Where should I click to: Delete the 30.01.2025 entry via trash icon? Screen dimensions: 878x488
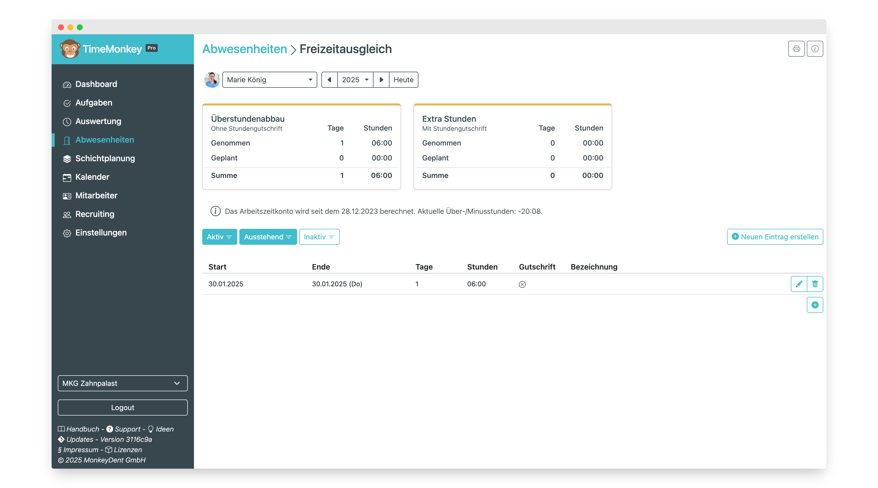tap(815, 284)
